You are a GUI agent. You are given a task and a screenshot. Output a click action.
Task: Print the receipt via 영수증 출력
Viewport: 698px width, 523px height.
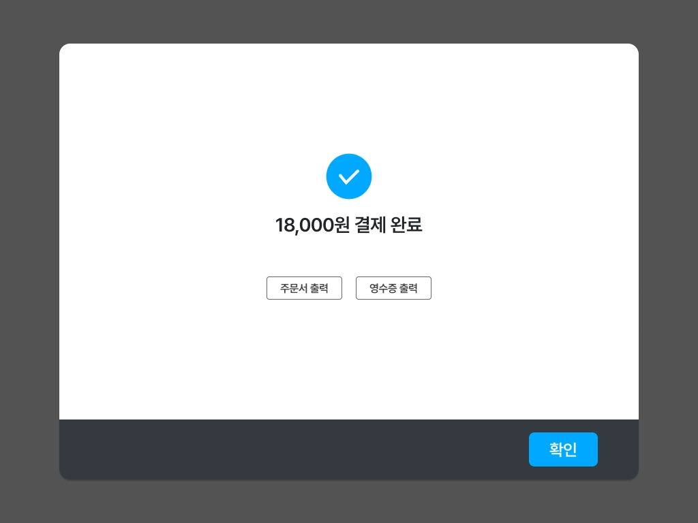393,288
